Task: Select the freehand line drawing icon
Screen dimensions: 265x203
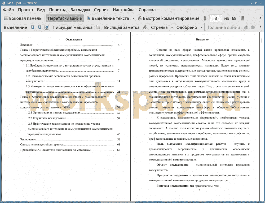Action: coord(145,27)
